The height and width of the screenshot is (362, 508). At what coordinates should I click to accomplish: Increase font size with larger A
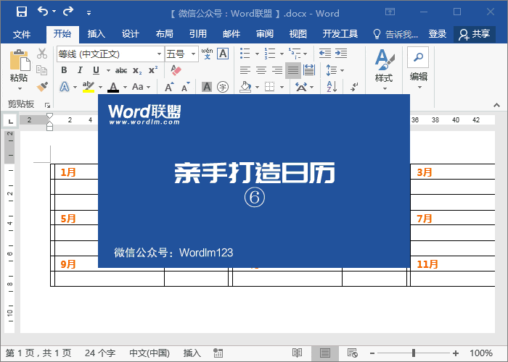pyautogui.click(x=169, y=87)
